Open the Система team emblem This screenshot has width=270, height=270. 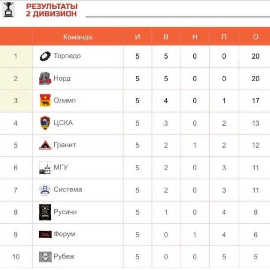pyautogui.click(x=45, y=190)
